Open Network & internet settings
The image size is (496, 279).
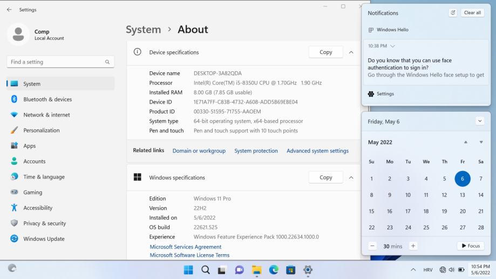pyautogui.click(x=46, y=115)
